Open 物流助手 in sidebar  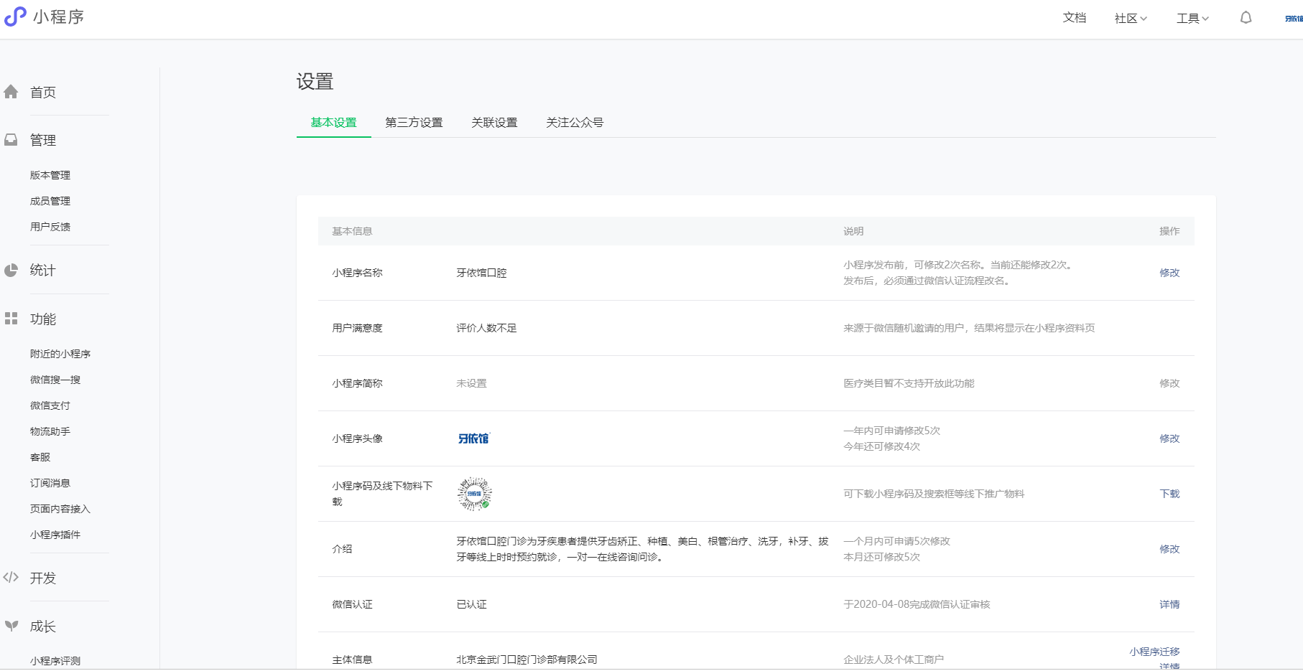click(x=50, y=431)
